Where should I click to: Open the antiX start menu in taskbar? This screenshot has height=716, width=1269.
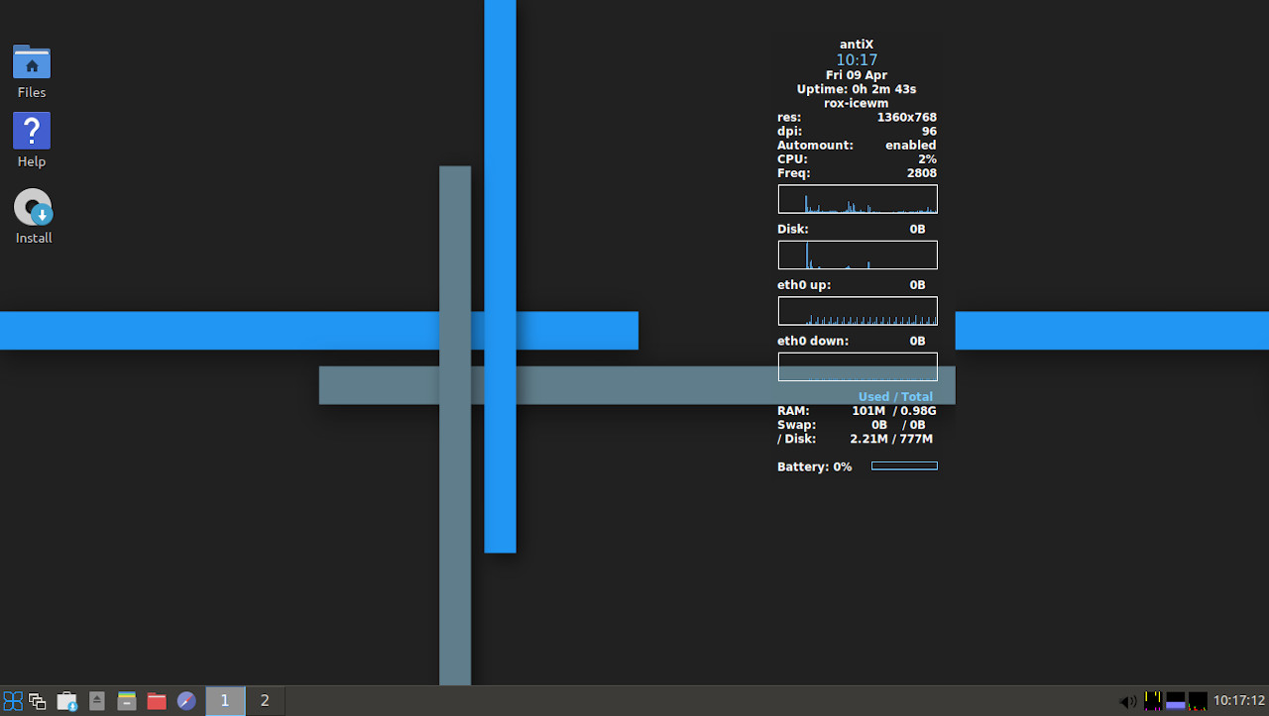point(13,701)
